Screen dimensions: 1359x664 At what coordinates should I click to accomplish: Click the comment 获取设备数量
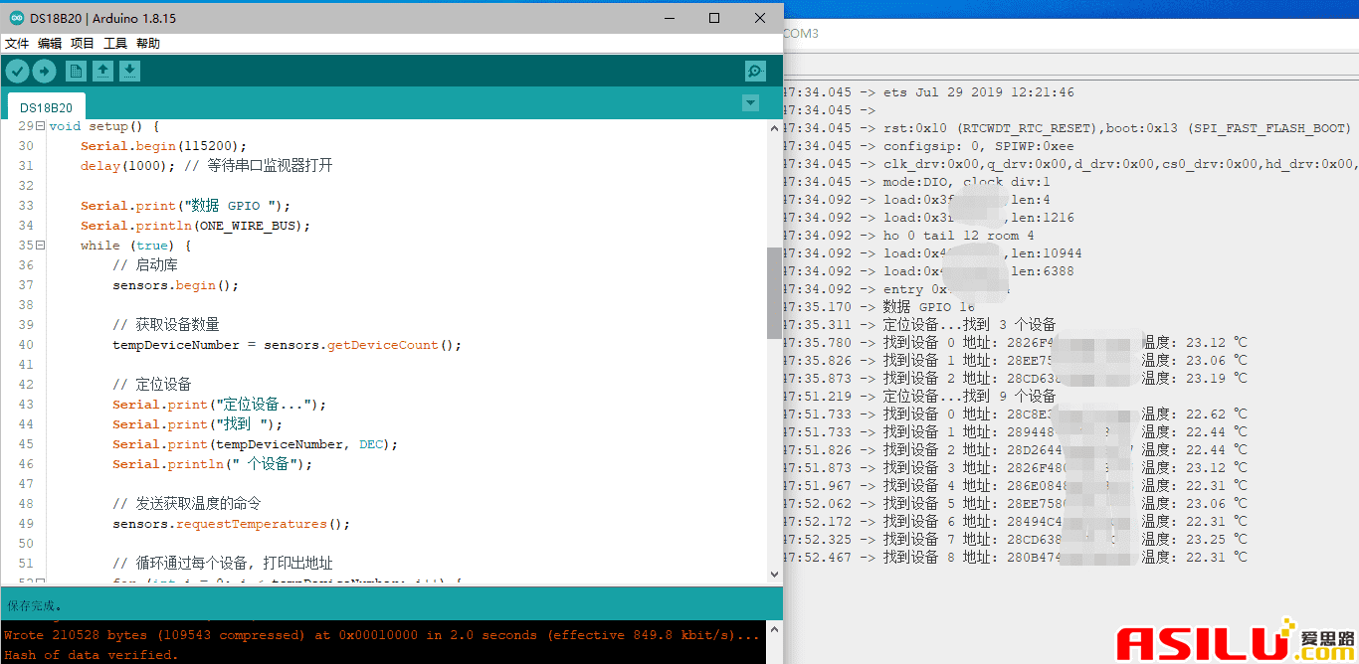coord(166,325)
